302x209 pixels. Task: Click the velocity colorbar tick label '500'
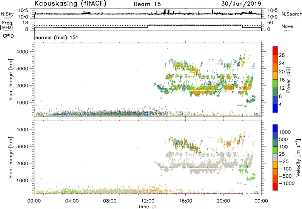tap(284, 139)
